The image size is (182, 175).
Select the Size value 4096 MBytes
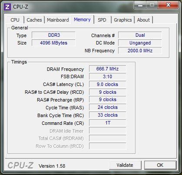[x=53, y=43]
